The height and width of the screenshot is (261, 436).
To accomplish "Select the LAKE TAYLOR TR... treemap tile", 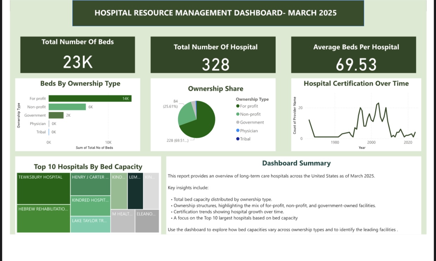I will point(91,224).
